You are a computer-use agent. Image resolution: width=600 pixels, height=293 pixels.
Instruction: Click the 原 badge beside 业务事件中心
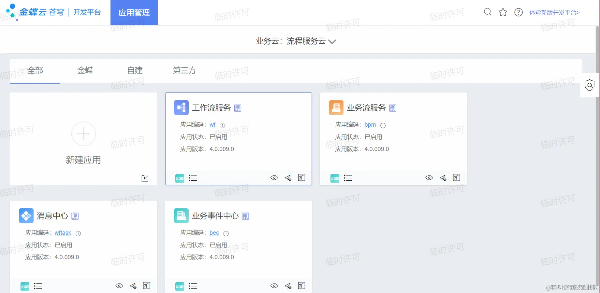(x=245, y=216)
